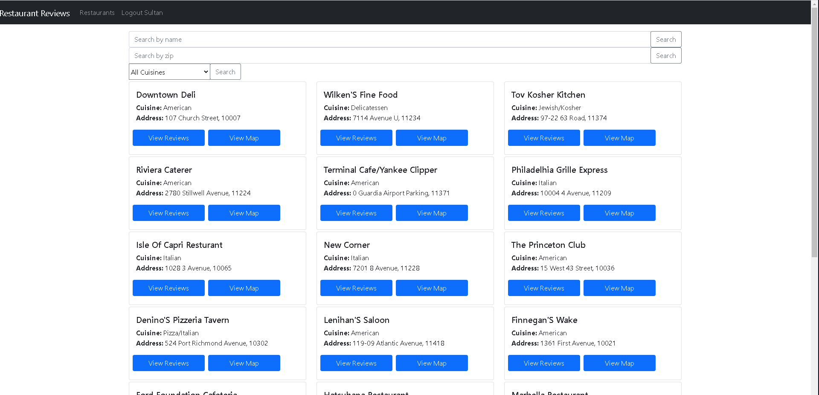Viewport: 819px width, 395px height.
Task: View reviews for Denino'S Pizzeria Tavern
Action: (x=168, y=363)
